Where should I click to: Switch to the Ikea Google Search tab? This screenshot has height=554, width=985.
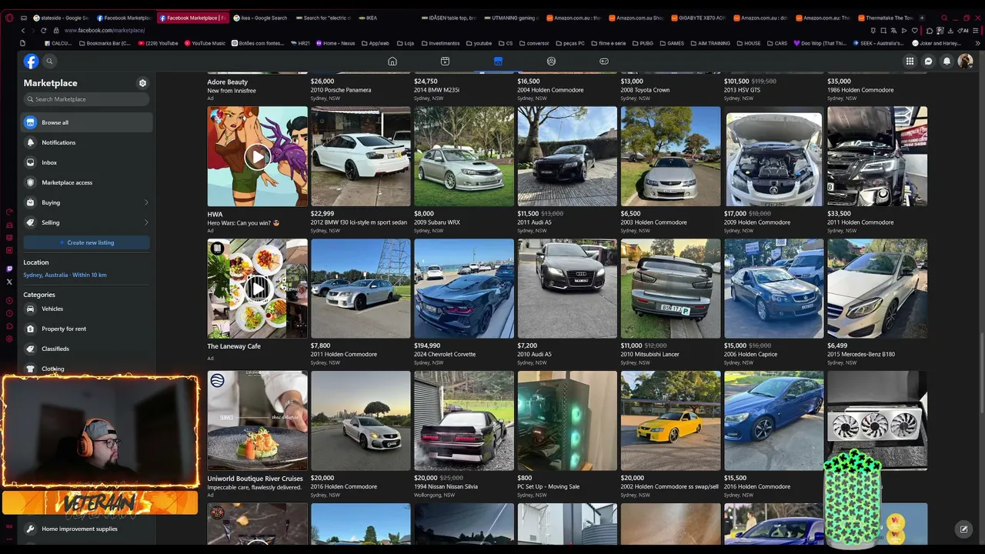[262, 18]
